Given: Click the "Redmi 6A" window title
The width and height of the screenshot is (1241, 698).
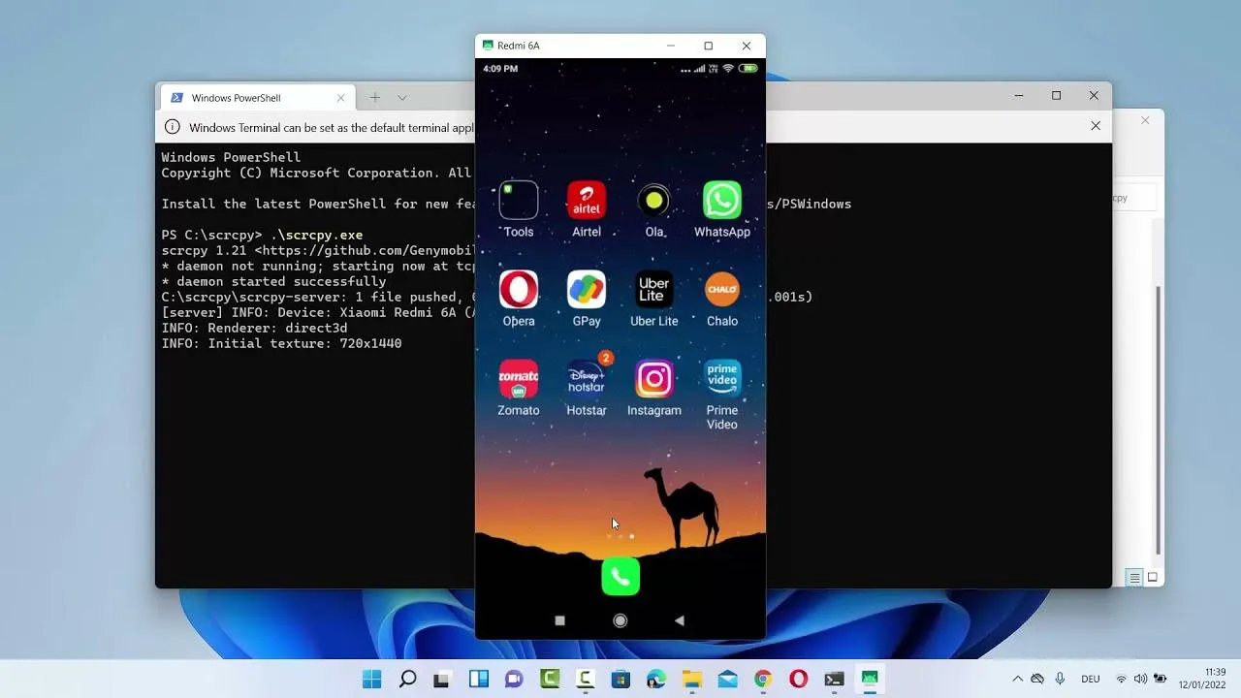Looking at the screenshot, I should (519, 46).
